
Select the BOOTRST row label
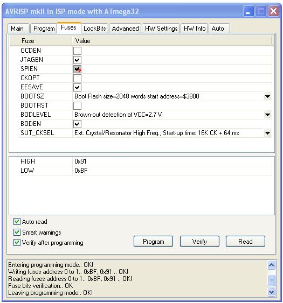coord(34,105)
